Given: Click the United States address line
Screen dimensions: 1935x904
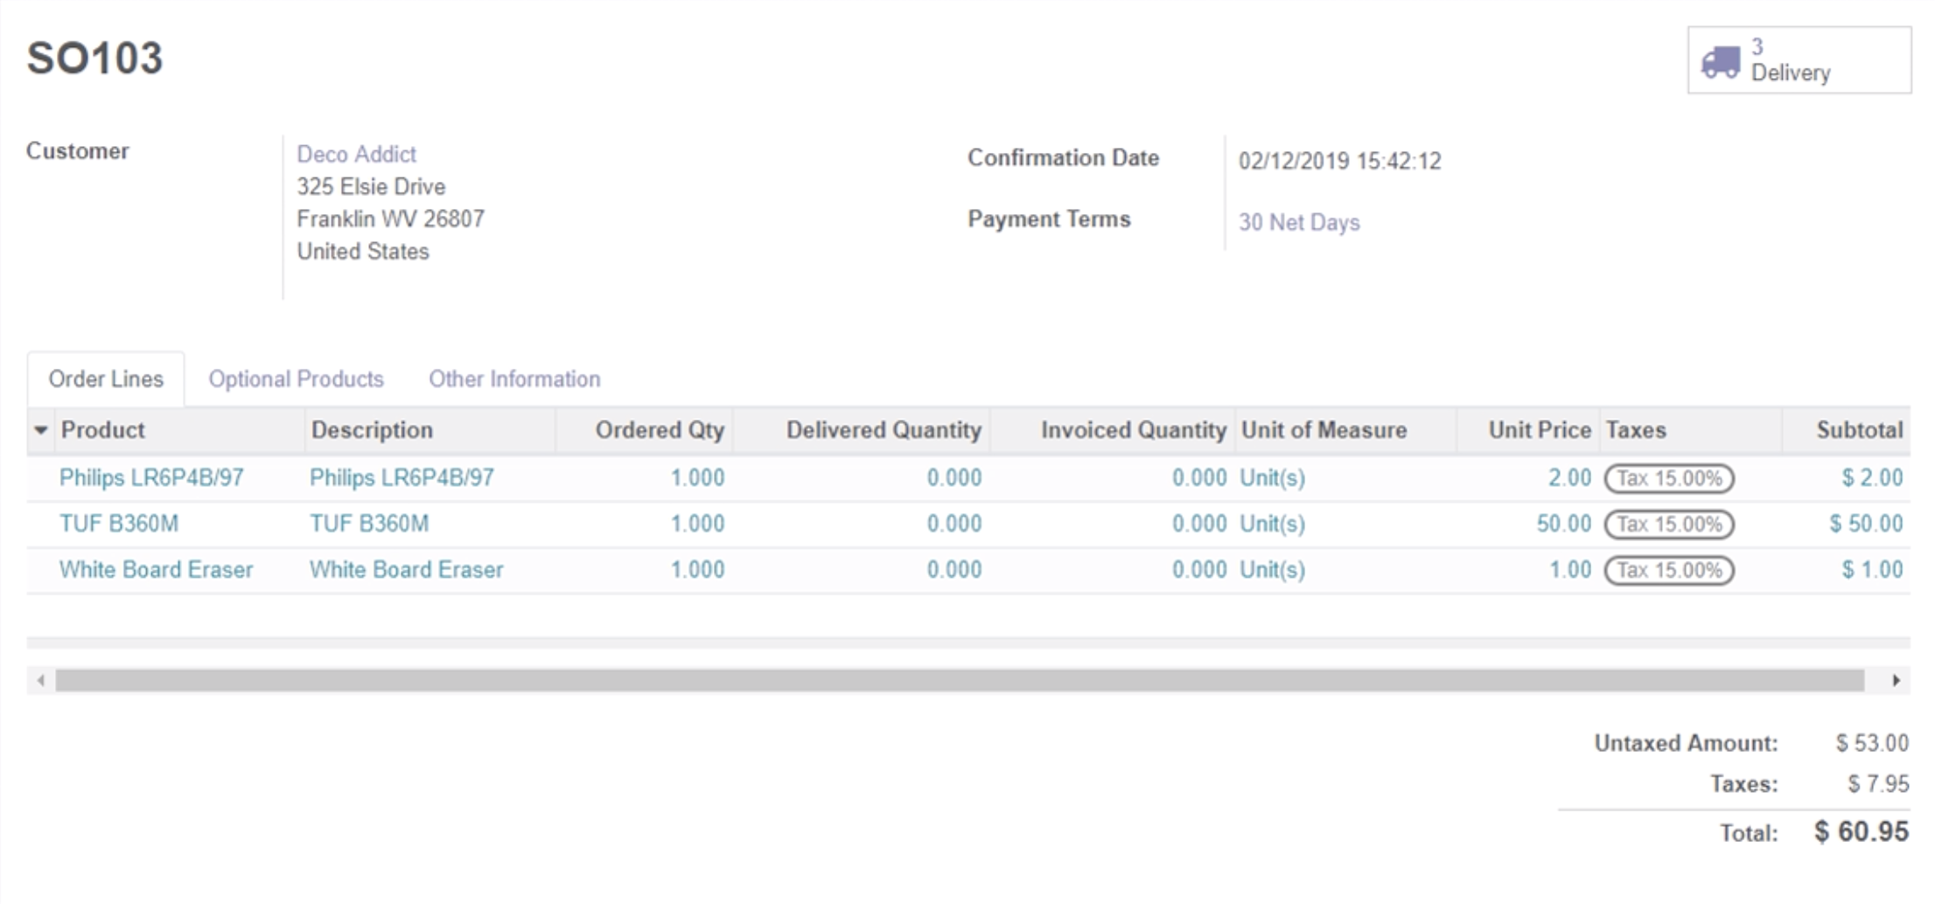Looking at the screenshot, I should (363, 251).
